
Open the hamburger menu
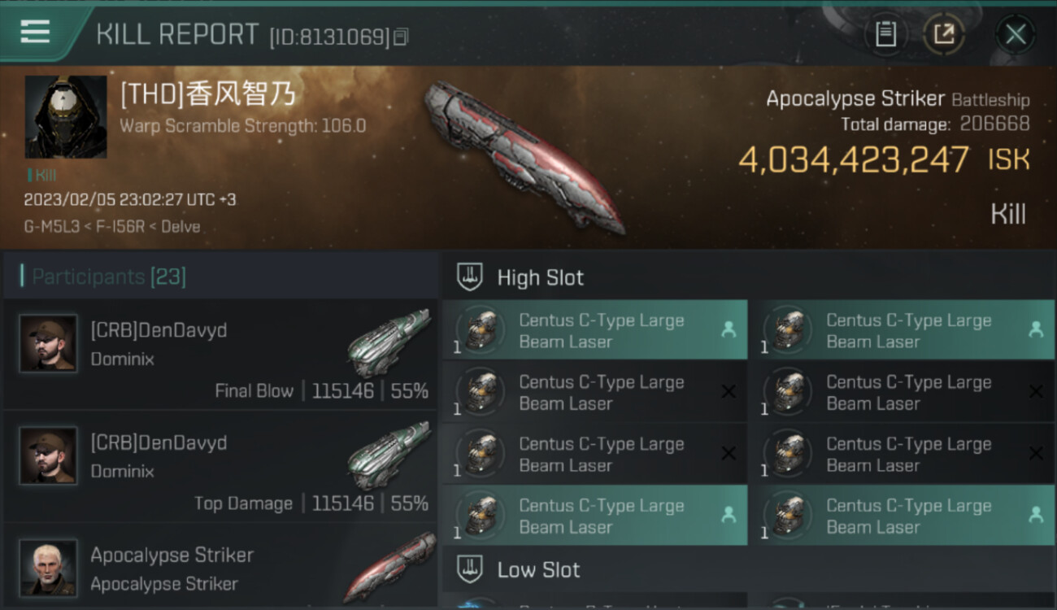[35, 33]
